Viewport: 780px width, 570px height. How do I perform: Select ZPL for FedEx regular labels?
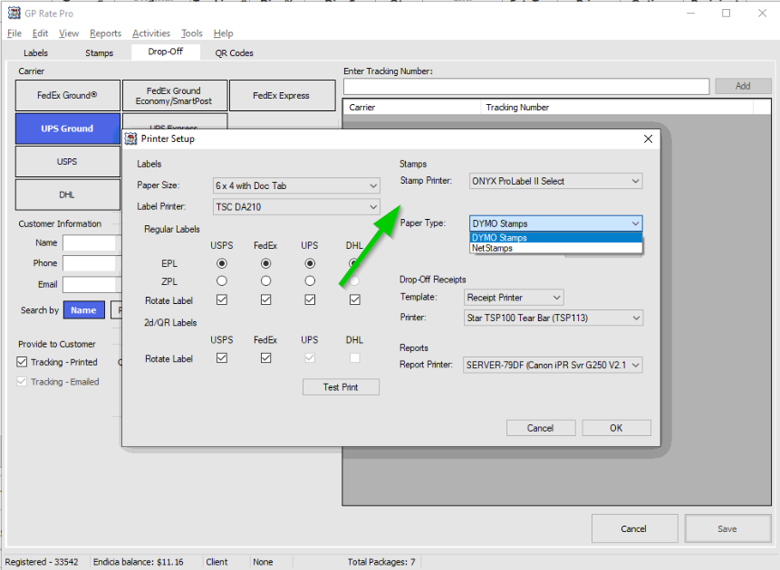(x=265, y=281)
